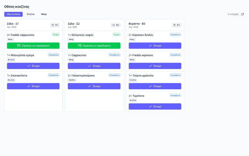
Task: Click the green Έτοιμο badge of Freddo cappuccino
Action: click(x=56, y=35)
